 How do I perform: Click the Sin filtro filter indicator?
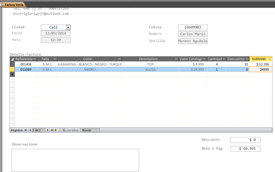click(x=70, y=130)
